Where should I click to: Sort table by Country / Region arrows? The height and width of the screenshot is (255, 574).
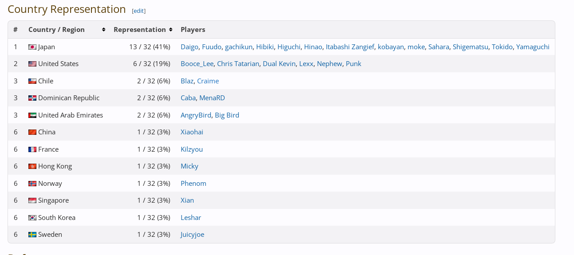103,30
